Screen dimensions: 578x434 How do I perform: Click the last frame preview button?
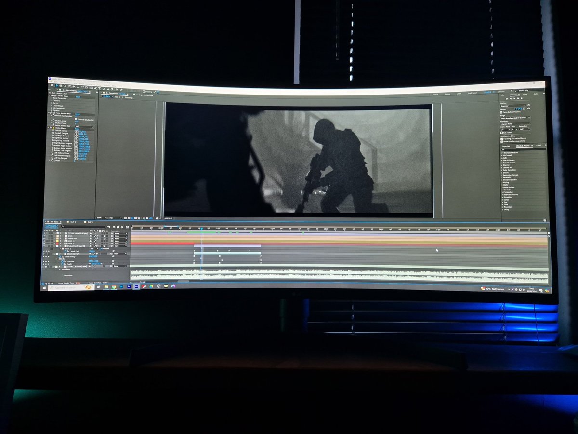(x=522, y=98)
